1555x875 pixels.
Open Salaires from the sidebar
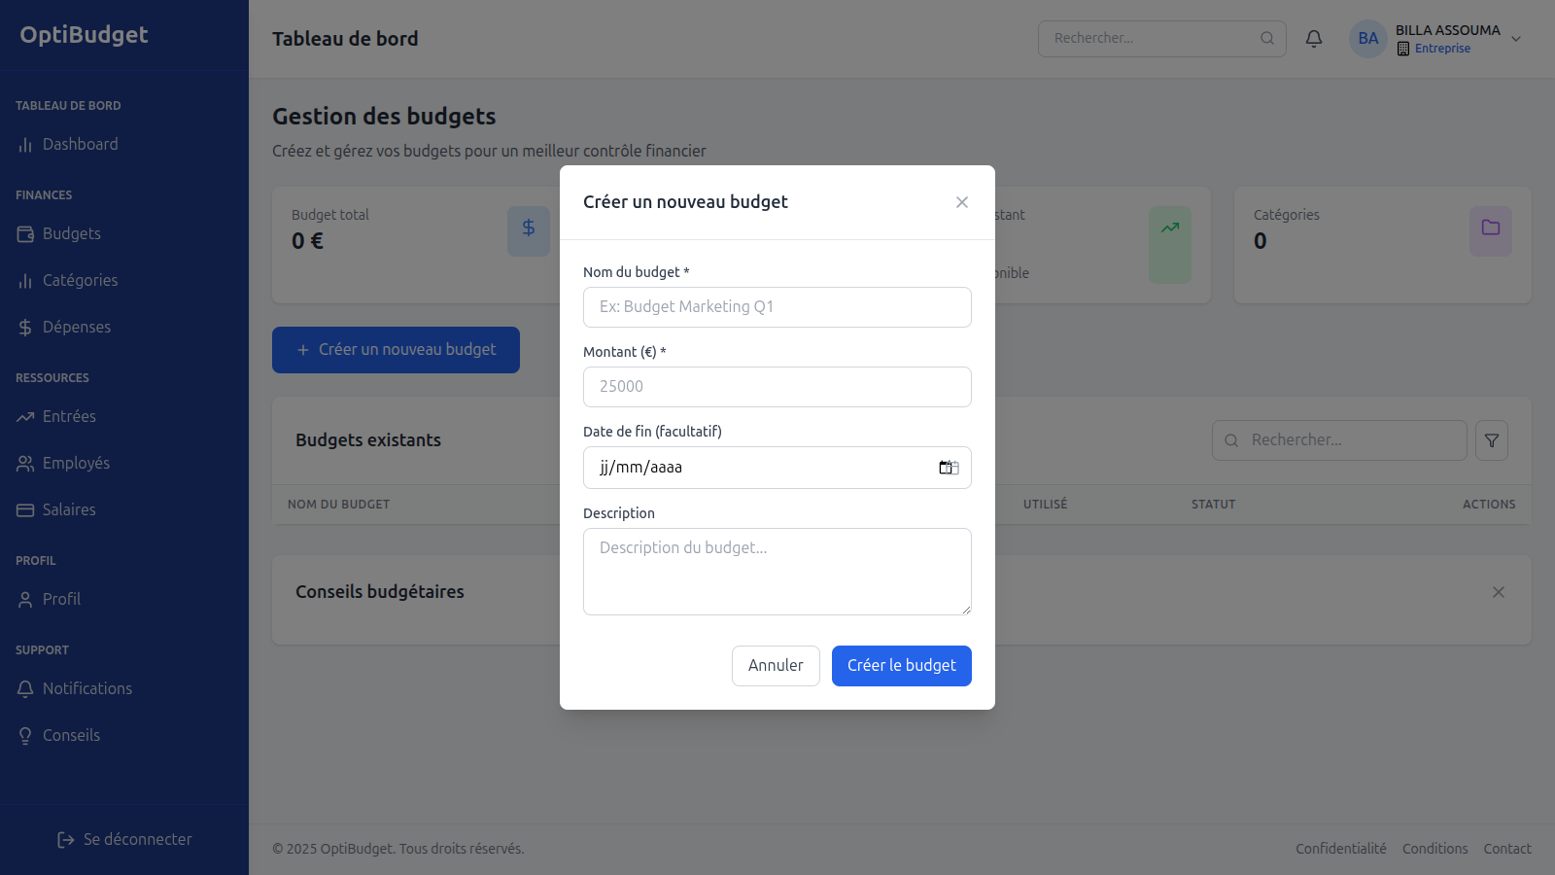tap(69, 509)
